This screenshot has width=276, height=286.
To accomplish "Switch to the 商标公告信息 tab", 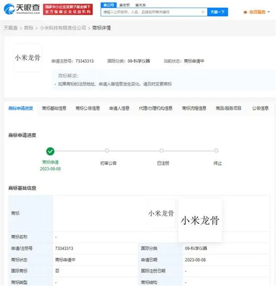I will click(88, 108).
